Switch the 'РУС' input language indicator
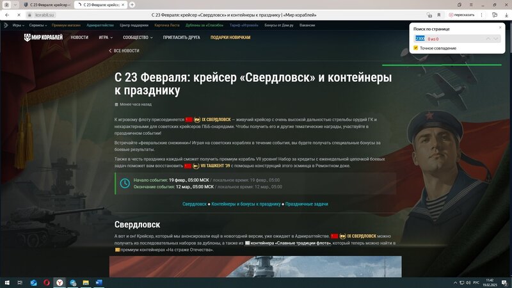The image size is (512, 288). 476,283
